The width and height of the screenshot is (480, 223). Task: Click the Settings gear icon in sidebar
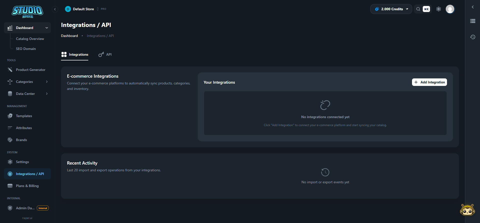tap(10, 162)
